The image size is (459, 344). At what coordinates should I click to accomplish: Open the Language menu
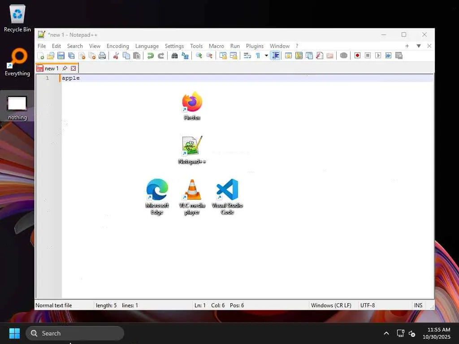[147, 46]
